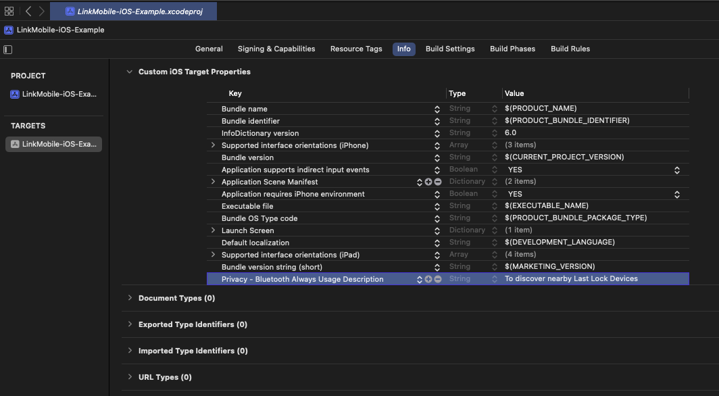Click the target app icon under TARGETS
719x396 pixels.
pyautogui.click(x=15, y=144)
